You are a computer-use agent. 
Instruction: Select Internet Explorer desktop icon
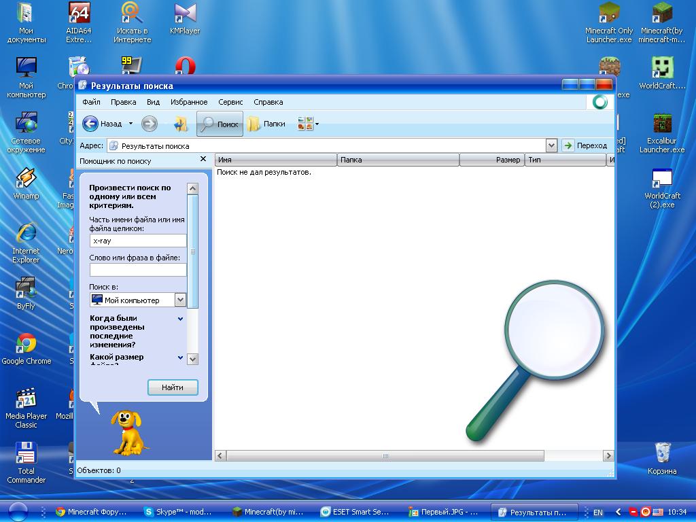[27, 243]
